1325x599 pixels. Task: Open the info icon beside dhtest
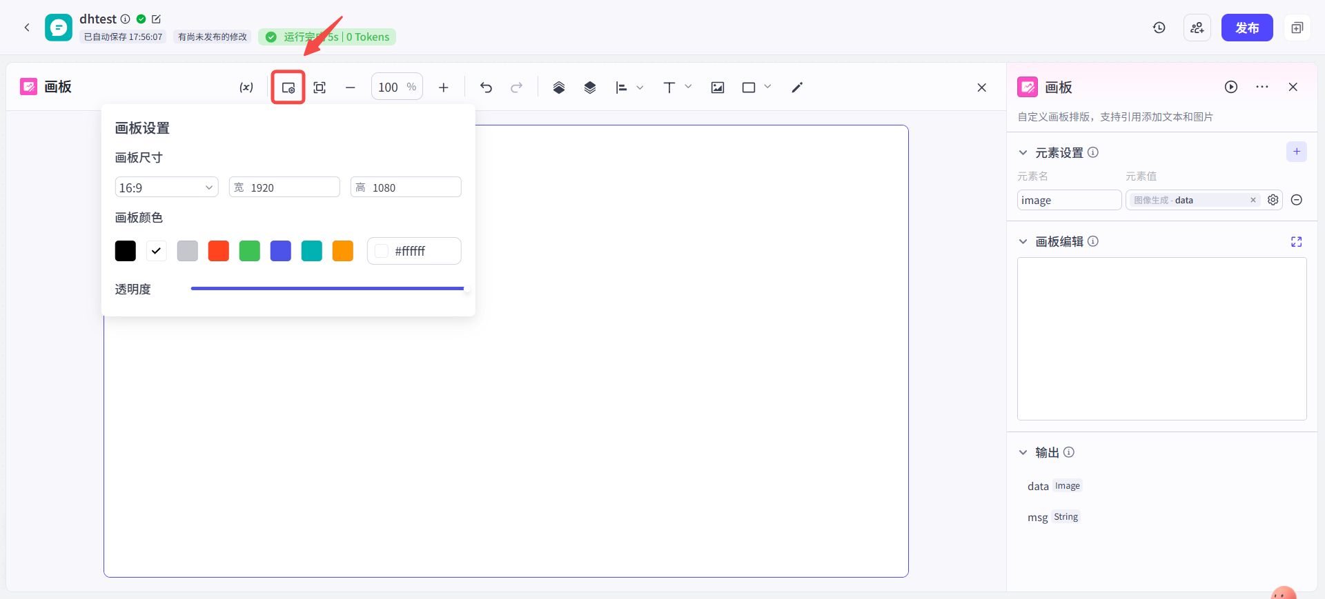(126, 19)
